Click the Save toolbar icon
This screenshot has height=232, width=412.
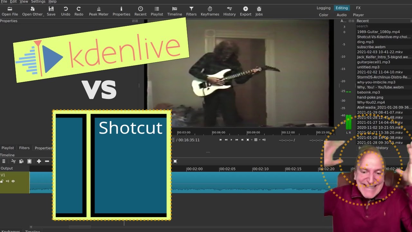coord(51,11)
